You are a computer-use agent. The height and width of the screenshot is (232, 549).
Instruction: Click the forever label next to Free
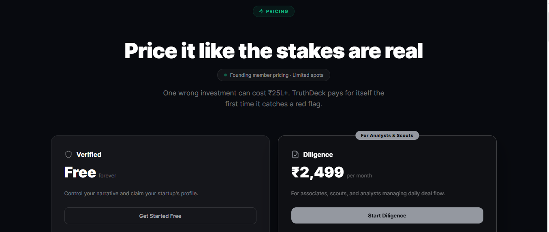(107, 175)
